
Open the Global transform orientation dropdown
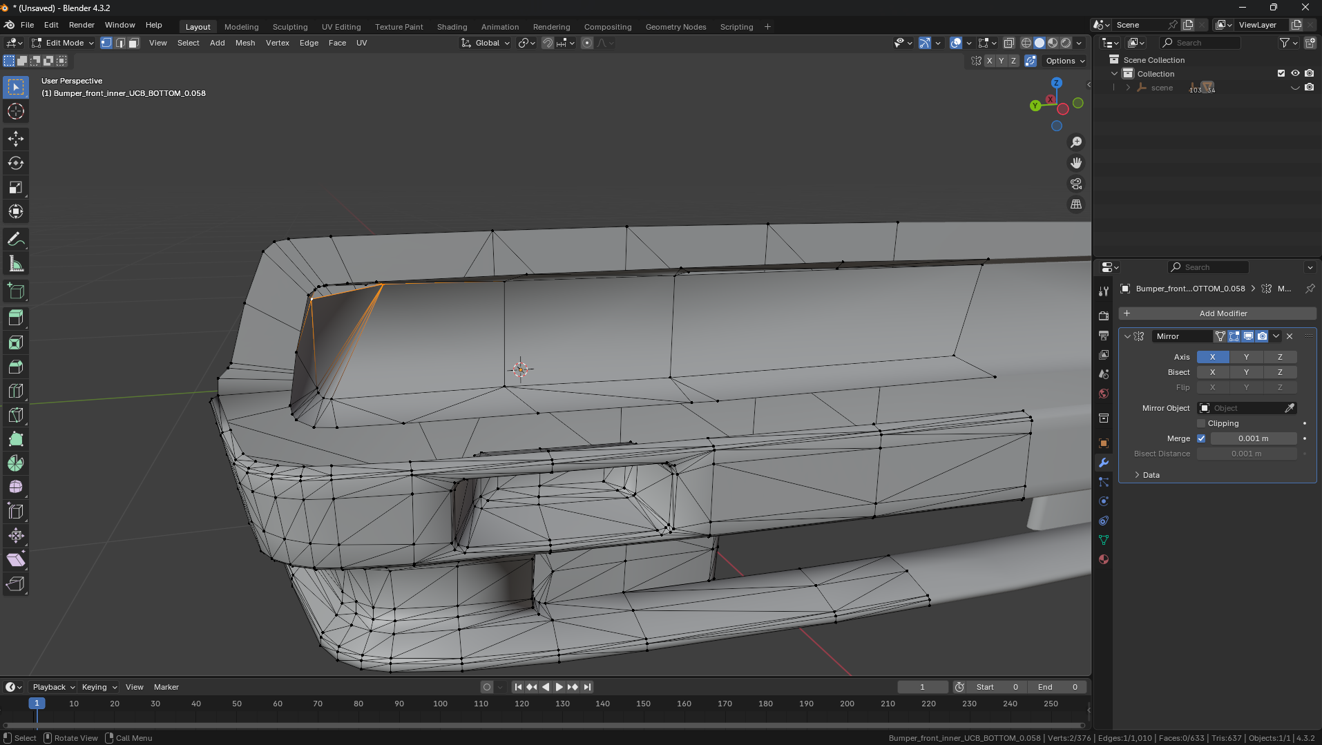point(486,43)
